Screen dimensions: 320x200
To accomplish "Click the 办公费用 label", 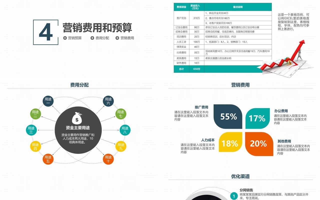I will pos(281,111).
